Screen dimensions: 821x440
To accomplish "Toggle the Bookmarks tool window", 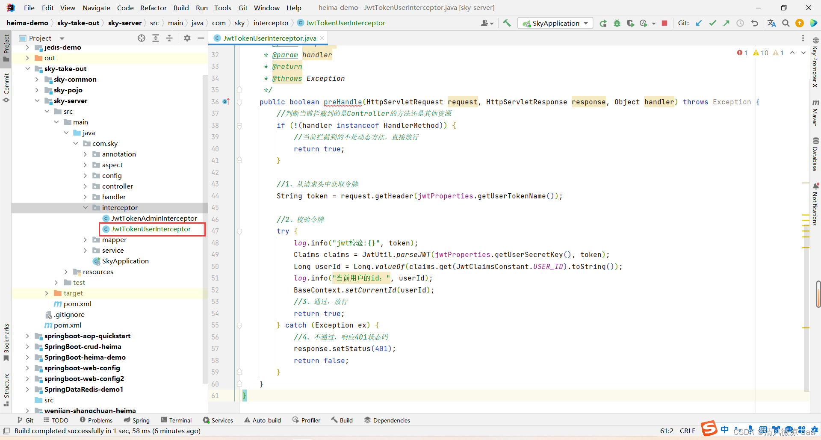I will click(6, 343).
